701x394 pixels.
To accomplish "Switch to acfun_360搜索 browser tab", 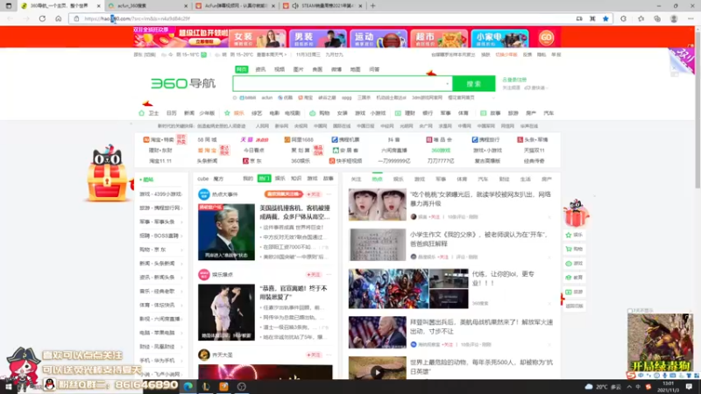I will point(147,6).
